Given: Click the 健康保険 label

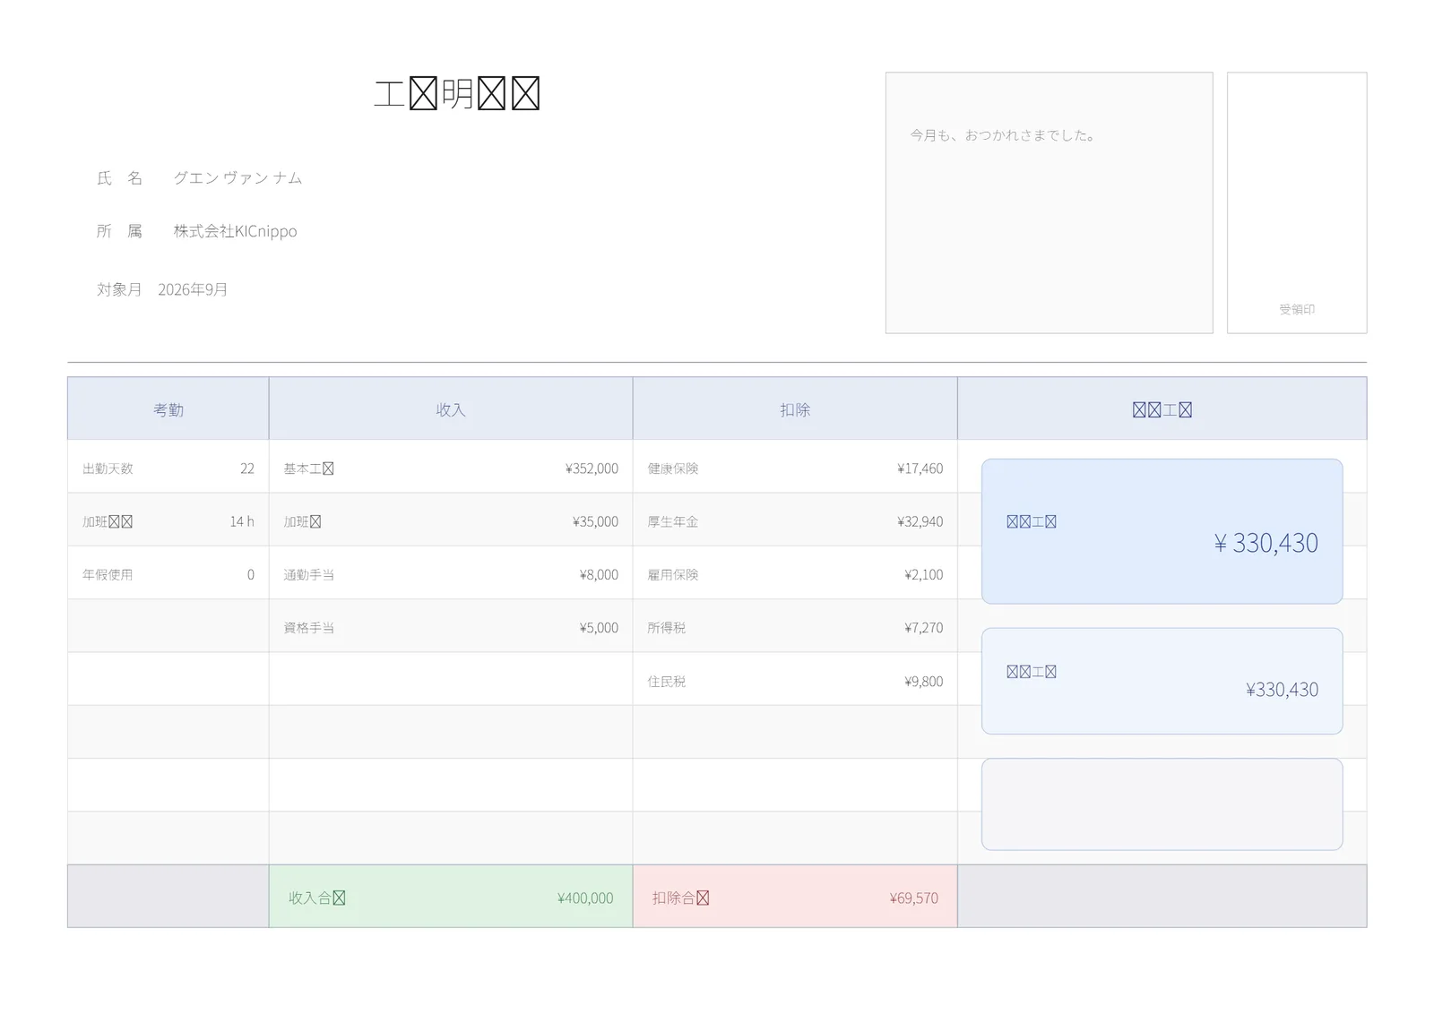Looking at the screenshot, I should coord(673,468).
